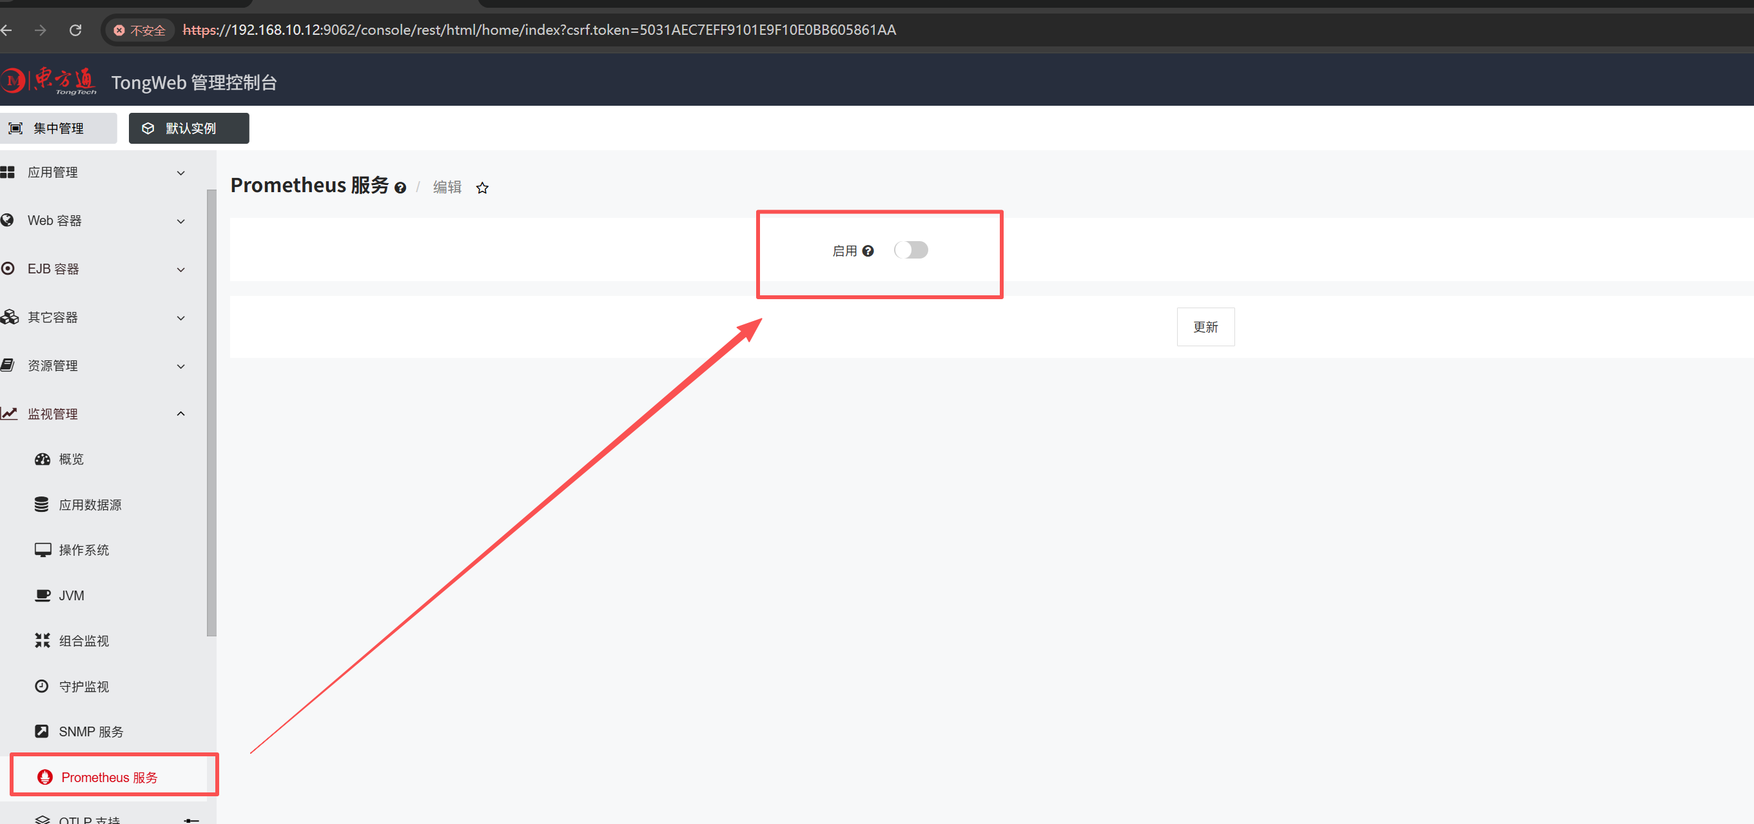Switch to 集中管理 tab
This screenshot has width=1754, height=824.
57,128
